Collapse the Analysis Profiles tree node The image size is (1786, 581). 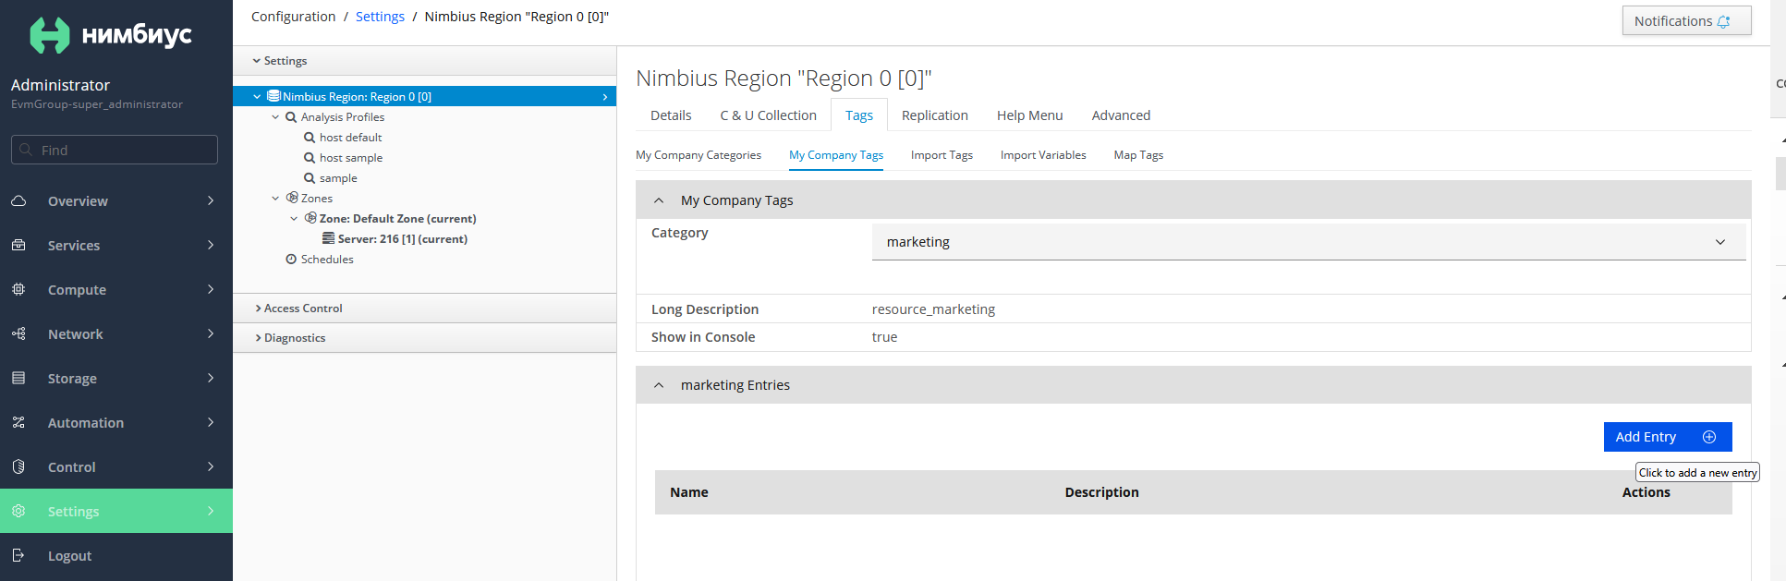275,117
